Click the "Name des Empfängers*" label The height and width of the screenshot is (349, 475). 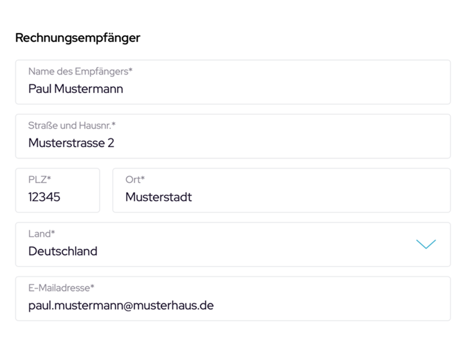click(80, 71)
